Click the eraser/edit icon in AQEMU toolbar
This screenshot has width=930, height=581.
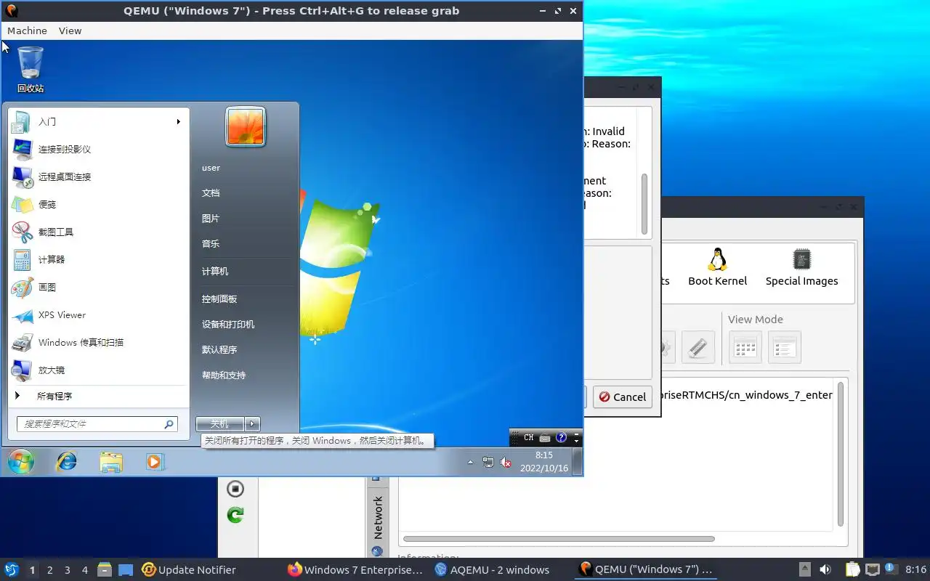pos(697,347)
